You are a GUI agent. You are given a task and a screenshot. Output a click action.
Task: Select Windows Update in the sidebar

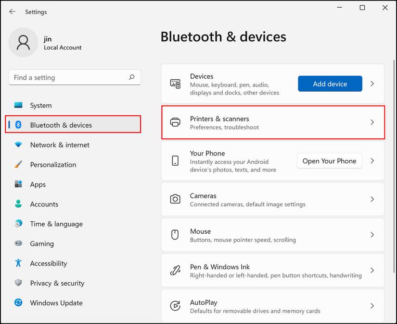(x=56, y=303)
